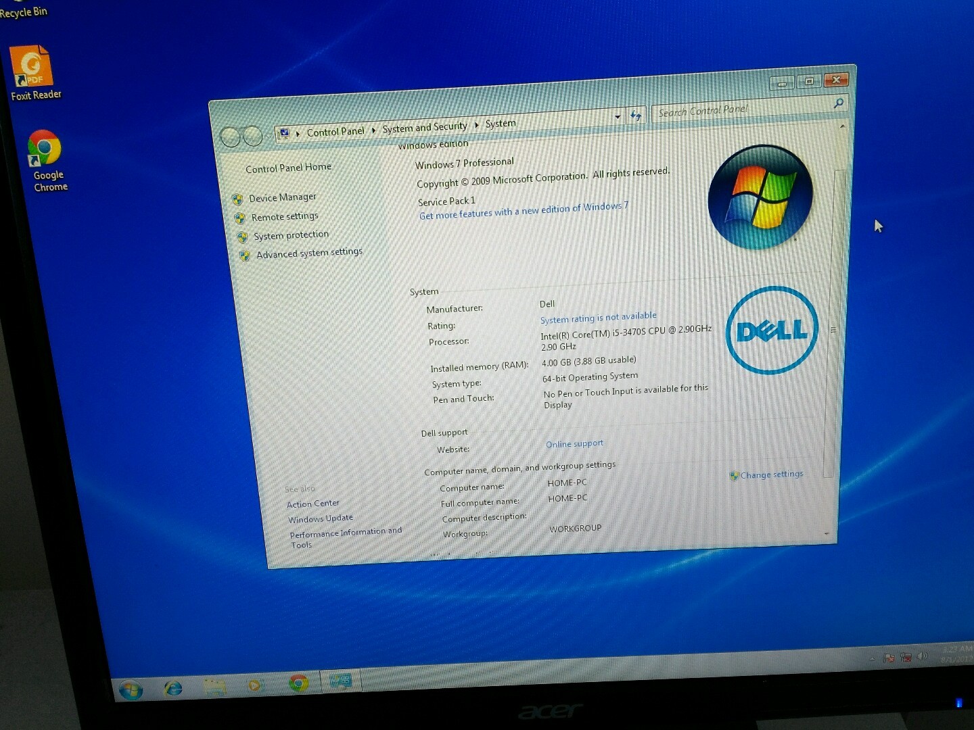Image resolution: width=974 pixels, height=730 pixels.
Task: Click the scrollbar up arrow
Action: click(x=842, y=126)
